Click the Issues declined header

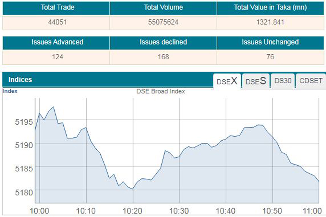point(163,42)
